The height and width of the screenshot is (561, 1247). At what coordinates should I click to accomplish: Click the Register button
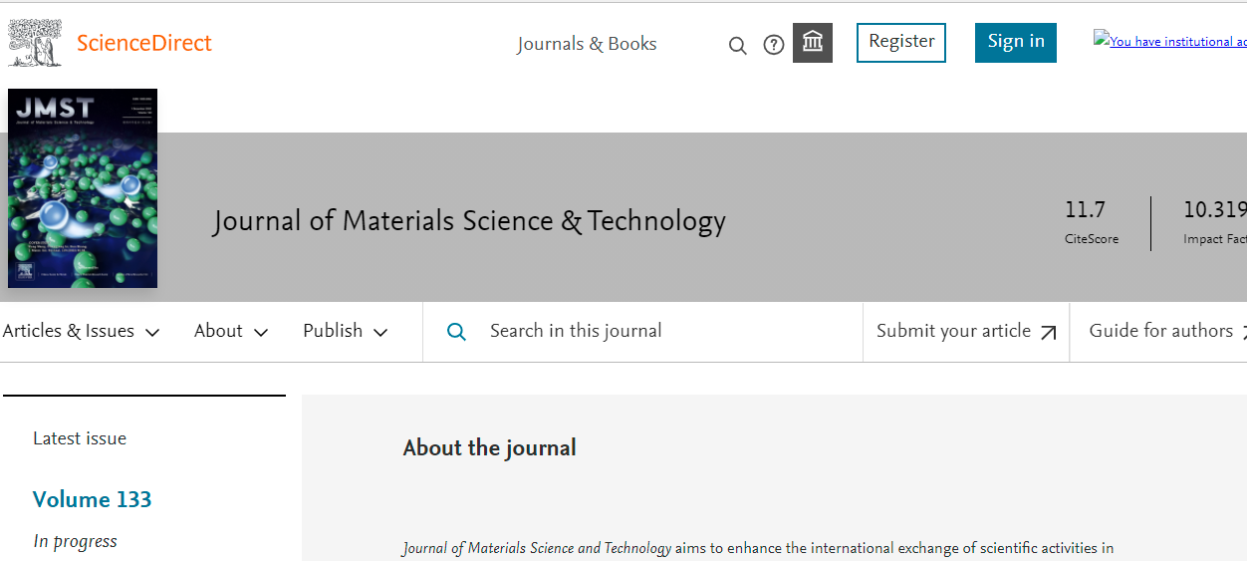(901, 42)
